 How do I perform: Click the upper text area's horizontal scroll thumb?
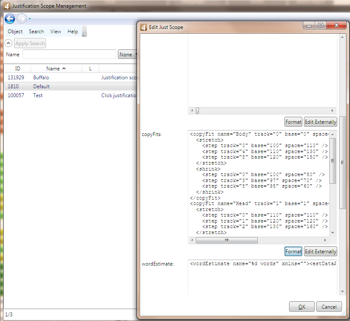tap(197, 111)
